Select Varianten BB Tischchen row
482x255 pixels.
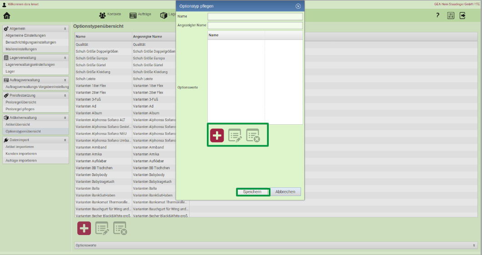(126, 168)
